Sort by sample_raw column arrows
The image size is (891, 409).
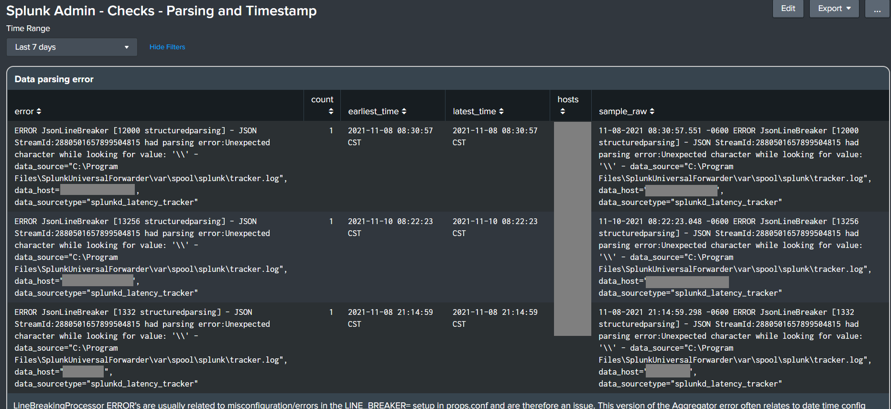pyautogui.click(x=652, y=111)
